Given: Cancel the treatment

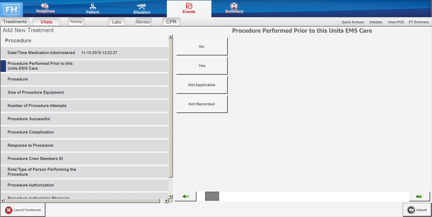Looking at the screenshot, I should pos(23,210).
